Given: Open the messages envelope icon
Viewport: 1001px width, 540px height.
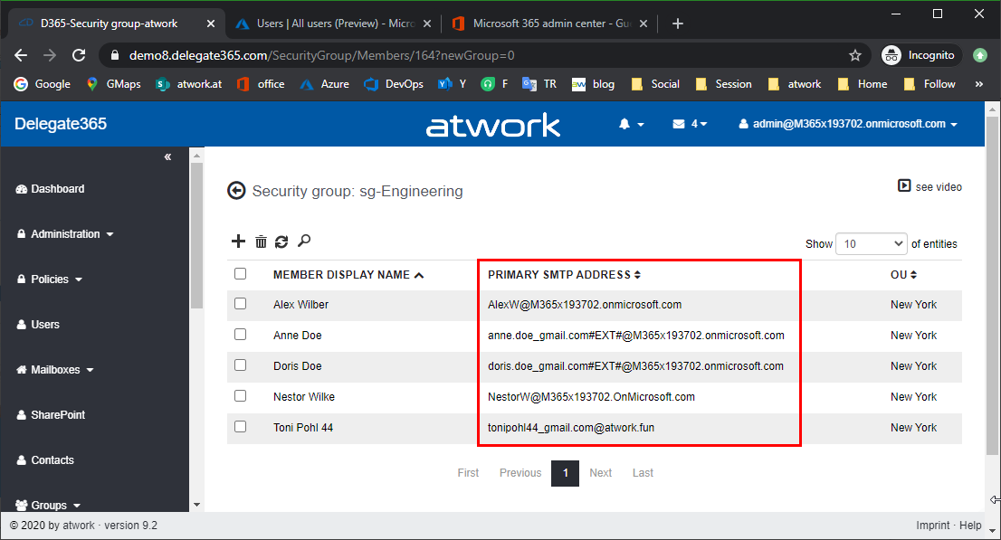Looking at the screenshot, I should click(690, 124).
